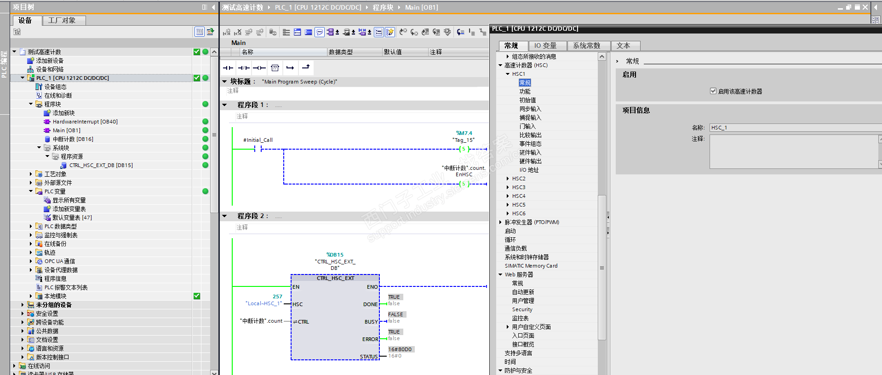882x375 pixels.
Task: Toggle 启用该高速计数器 checkbox
Action: (713, 91)
